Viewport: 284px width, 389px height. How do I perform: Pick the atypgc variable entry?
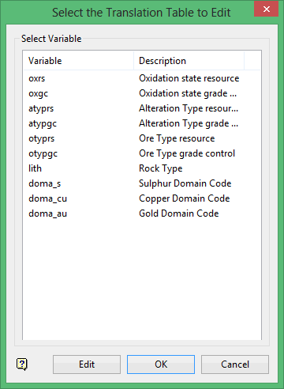(x=142, y=123)
